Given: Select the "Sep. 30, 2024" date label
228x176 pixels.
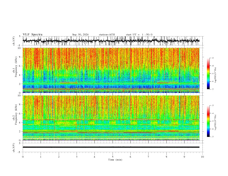Looking at the screenshot, I should coord(80,35).
